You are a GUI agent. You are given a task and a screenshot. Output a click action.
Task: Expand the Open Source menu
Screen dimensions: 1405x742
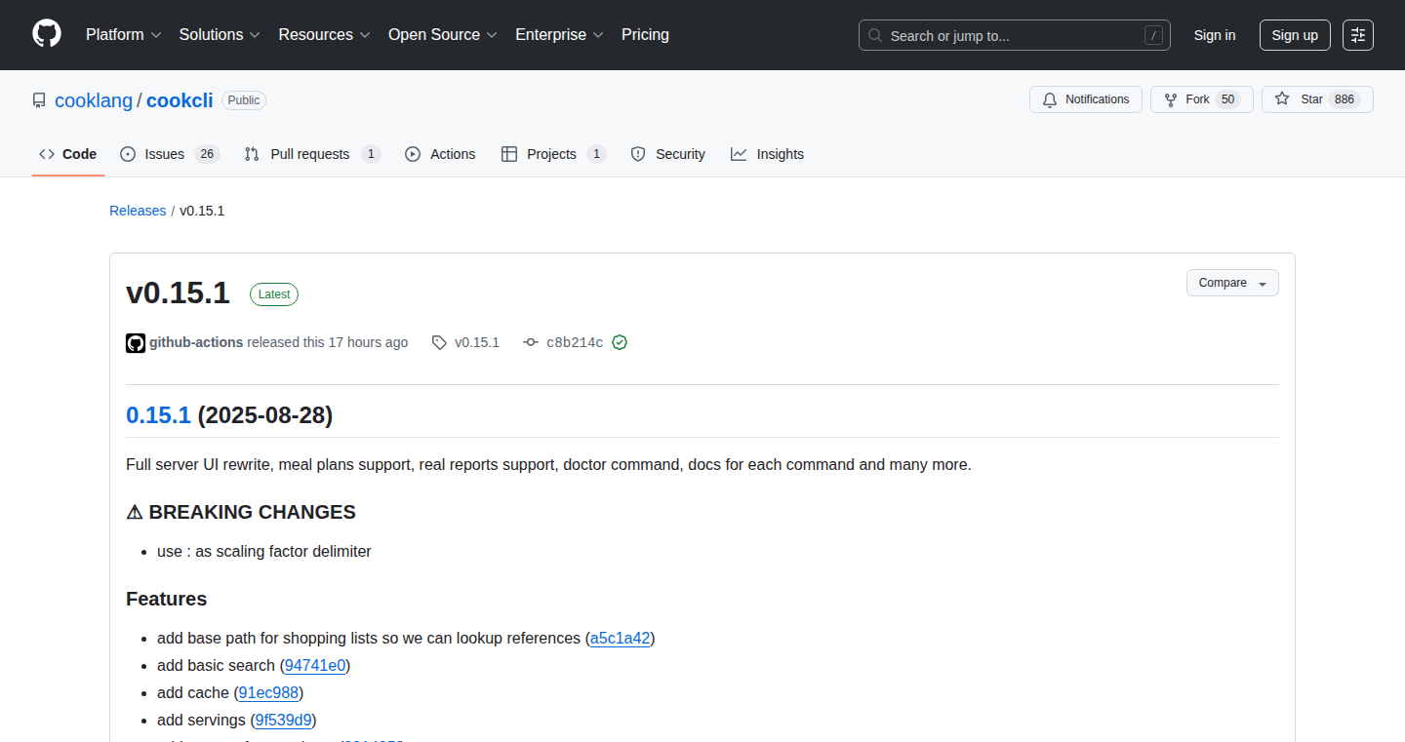[443, 34]
